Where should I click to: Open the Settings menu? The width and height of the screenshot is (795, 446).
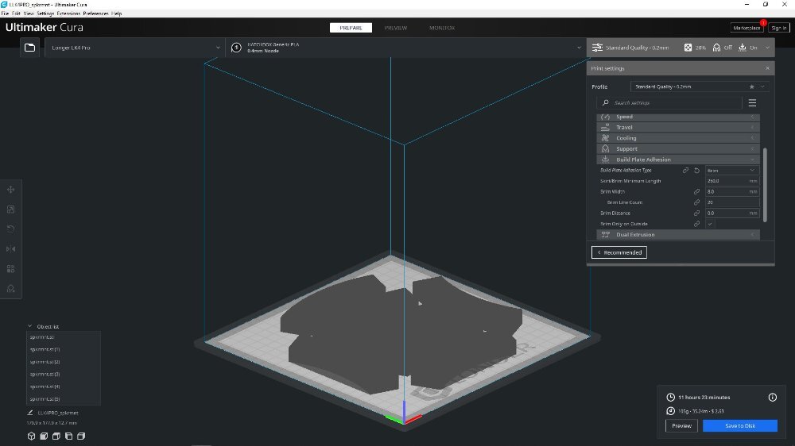(45, 13)
